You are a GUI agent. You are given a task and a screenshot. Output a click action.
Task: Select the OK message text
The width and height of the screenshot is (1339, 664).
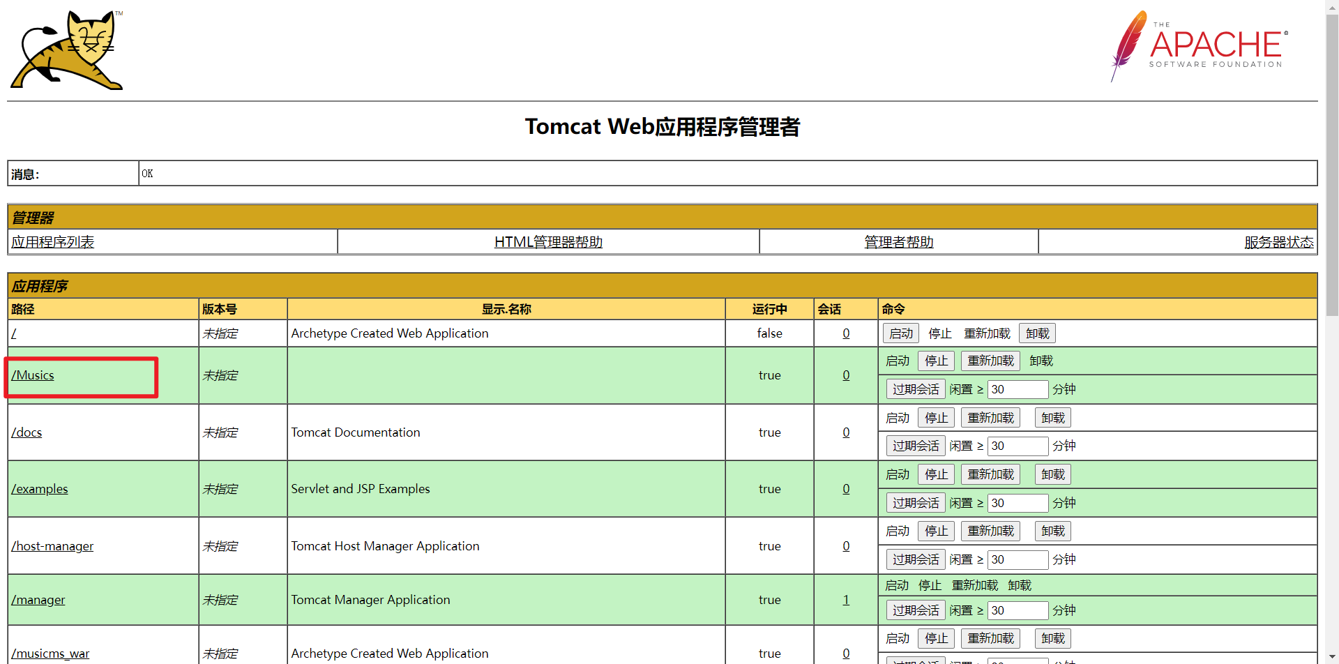click(147, 174)
